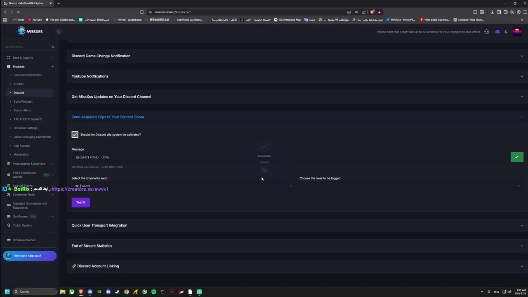This screenshot has width=528, height=297.
Task: Open Standard Commands and Responses
Action: click(x=30, y=205)
